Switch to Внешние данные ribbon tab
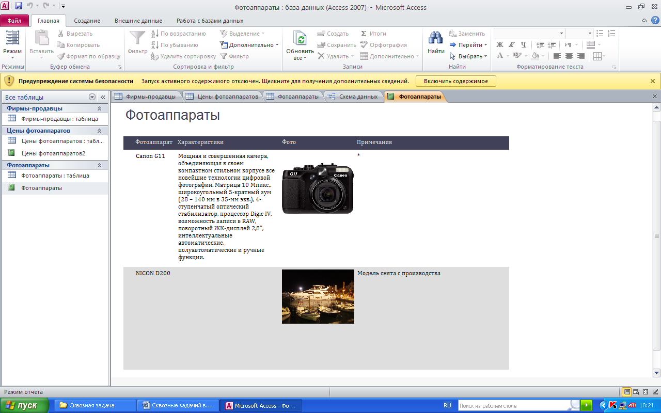 point(138,21)
